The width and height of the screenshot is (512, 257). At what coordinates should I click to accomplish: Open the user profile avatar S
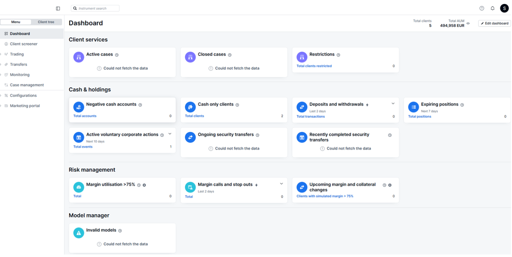pyautogui.click(x=504, y=8)
